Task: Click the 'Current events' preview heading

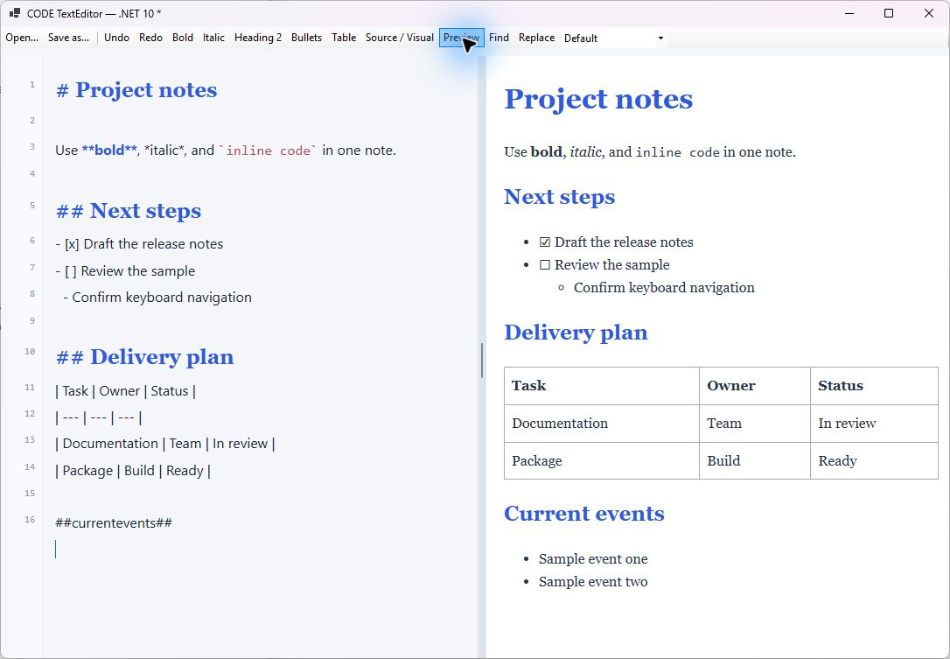Action: (x=584, y=514)
